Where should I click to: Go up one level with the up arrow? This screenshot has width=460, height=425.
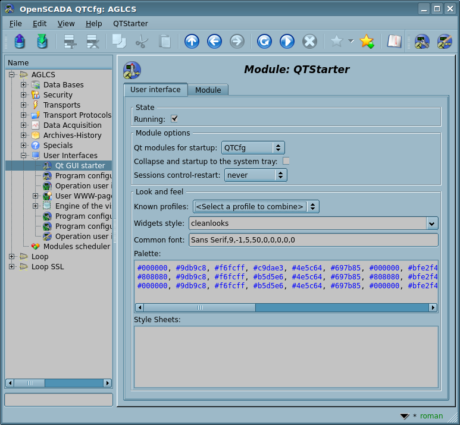[192, 42]
